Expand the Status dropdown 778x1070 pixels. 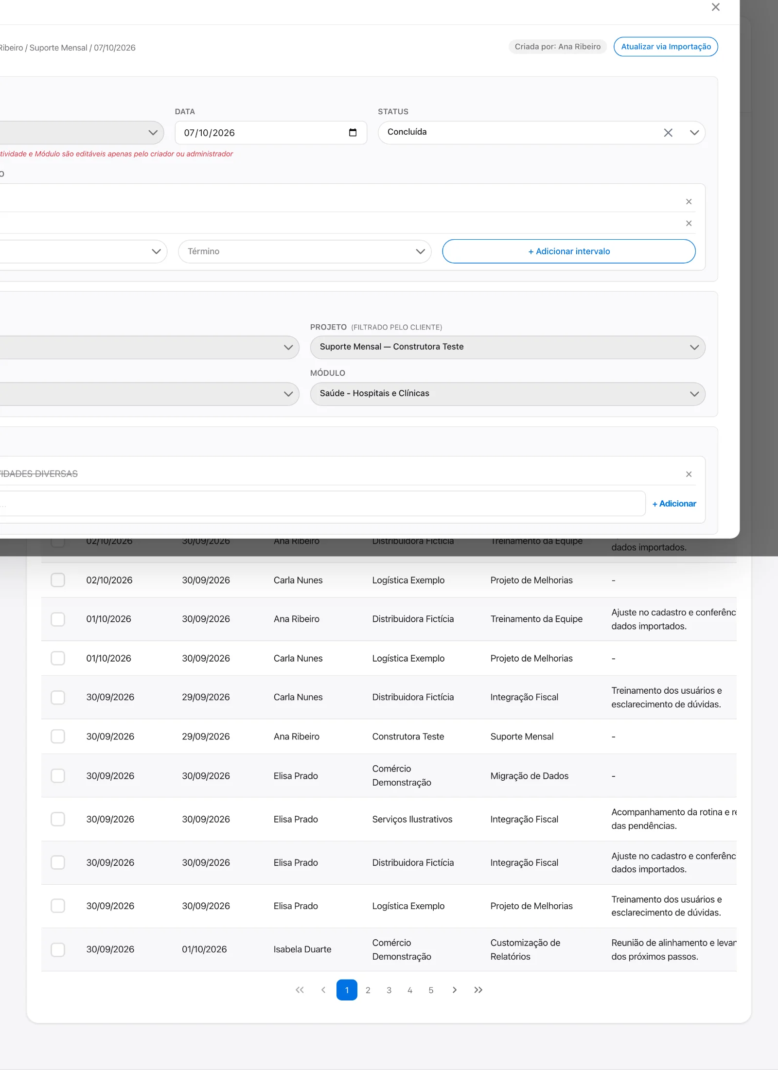[694, 133]
